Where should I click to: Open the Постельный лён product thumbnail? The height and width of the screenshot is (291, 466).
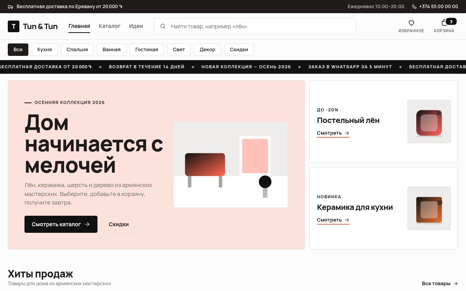429,121
